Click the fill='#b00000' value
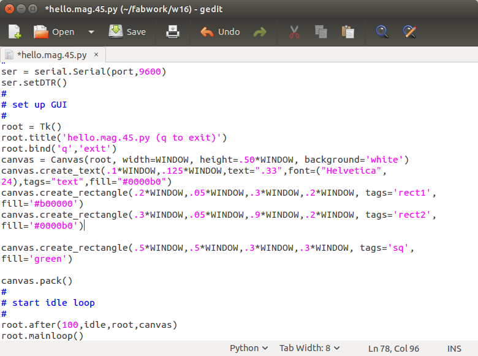This screenshot has width=478, height=356. [x=42, y=204]
